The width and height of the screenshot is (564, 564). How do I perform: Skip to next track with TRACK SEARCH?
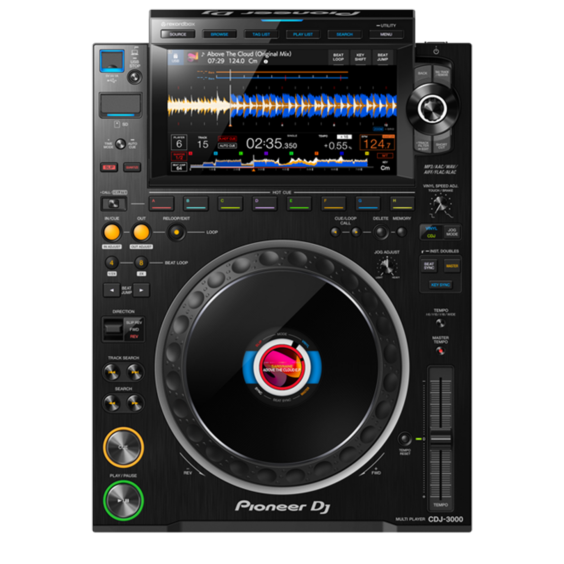(135, 372)
